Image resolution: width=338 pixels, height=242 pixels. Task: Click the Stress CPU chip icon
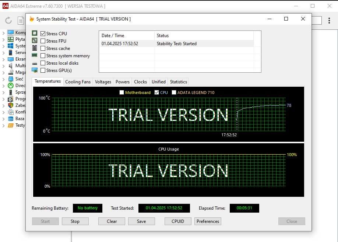coord(35,33)
